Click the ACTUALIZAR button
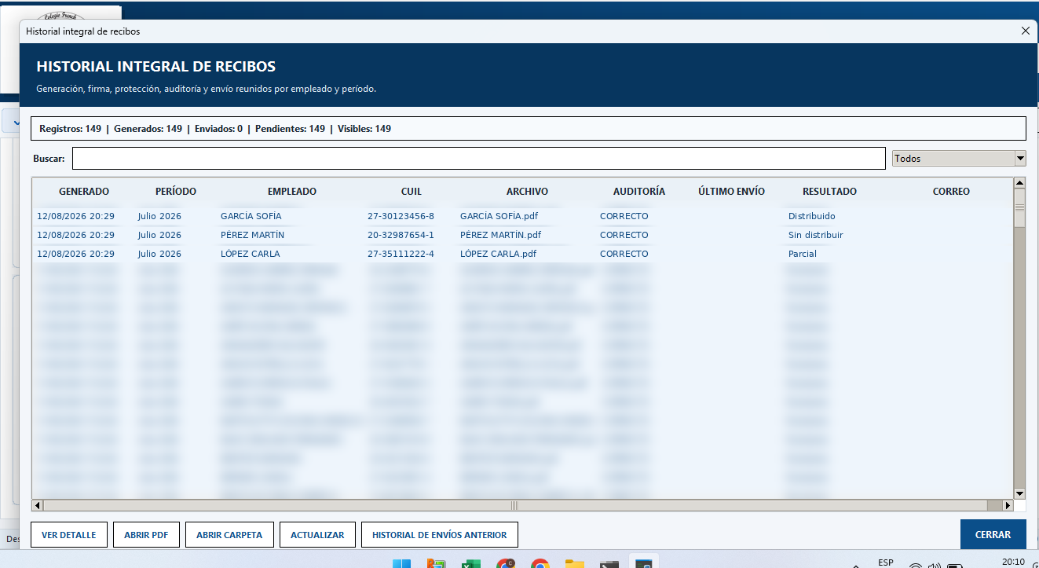Screen dimensions: 1039x568 click(317, 535)
